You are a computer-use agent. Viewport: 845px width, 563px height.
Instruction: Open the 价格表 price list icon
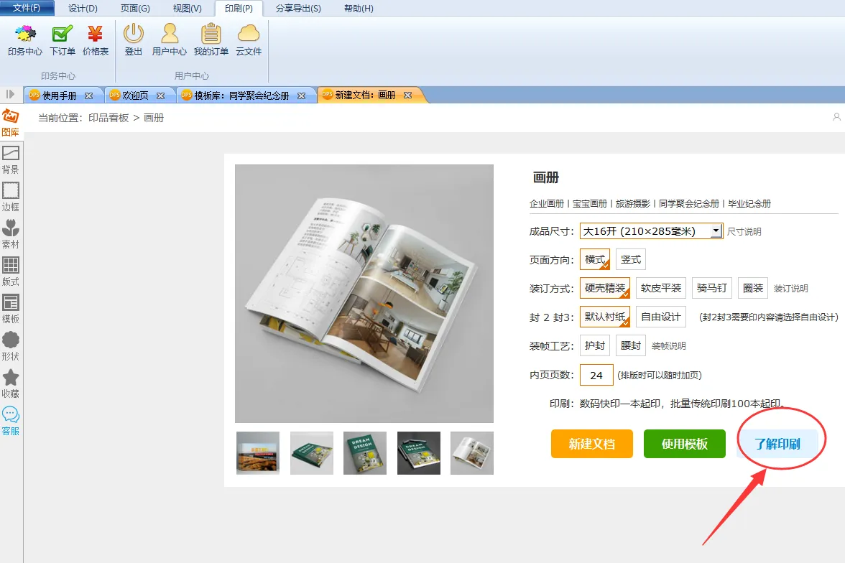point(96,39)
